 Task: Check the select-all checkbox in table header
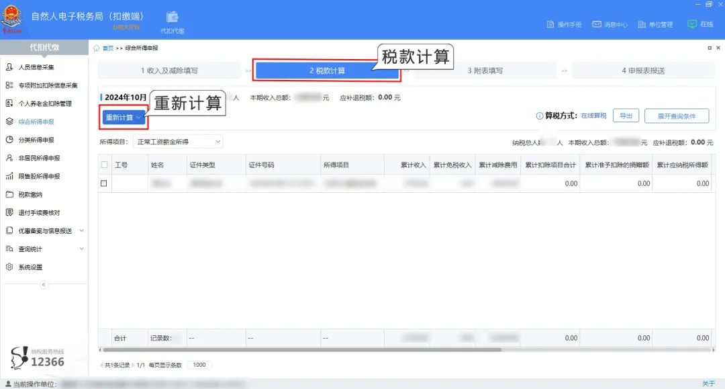point(105,164)
